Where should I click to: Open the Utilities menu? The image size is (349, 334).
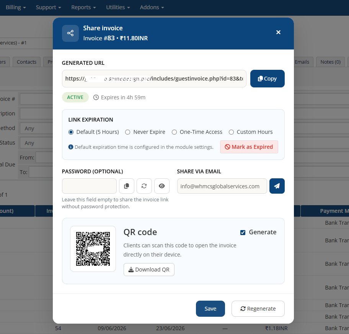(x=118, y=7)
